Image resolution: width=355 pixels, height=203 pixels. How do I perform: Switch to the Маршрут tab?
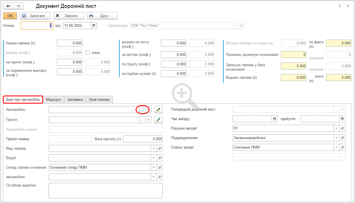click(x=54, y=99)
